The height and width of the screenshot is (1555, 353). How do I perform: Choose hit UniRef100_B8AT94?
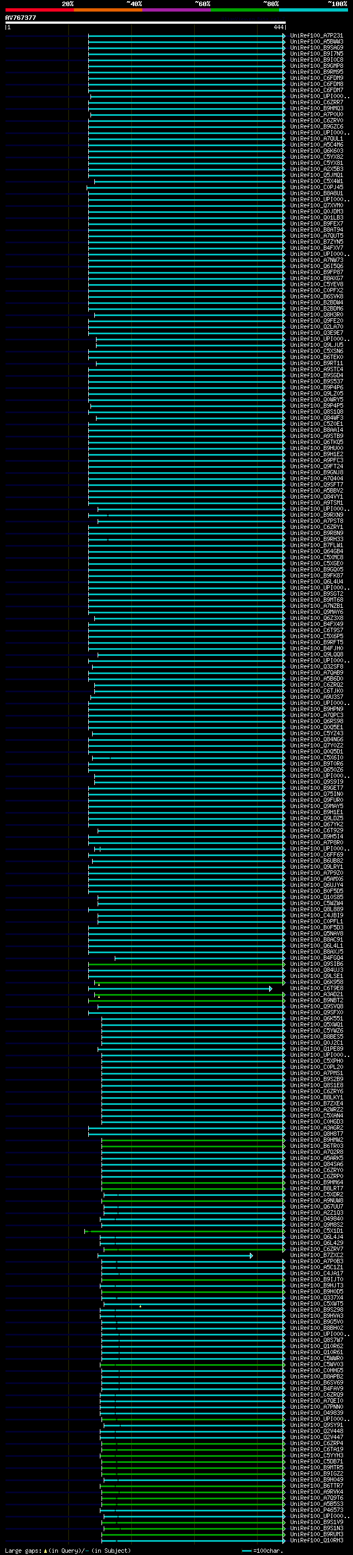coord(316,229)
